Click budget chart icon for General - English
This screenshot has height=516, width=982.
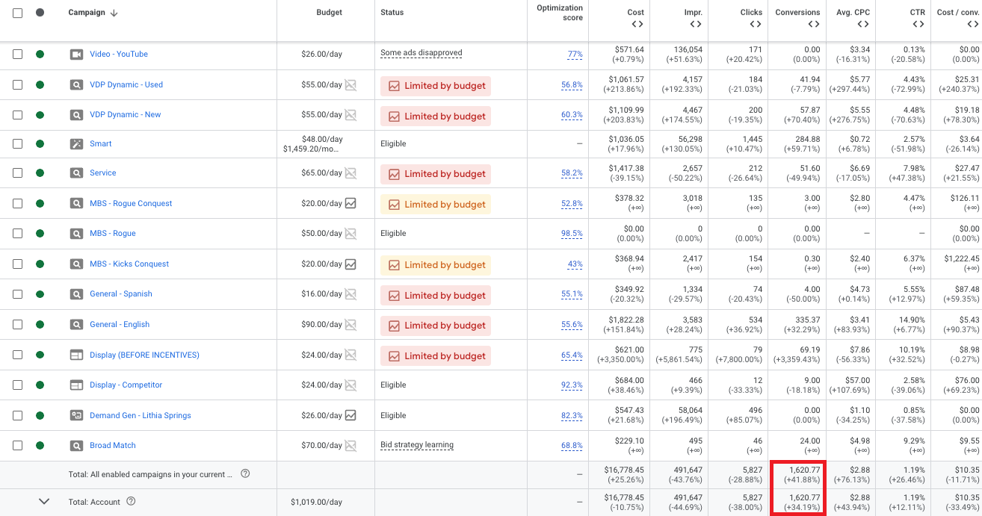[x=351, y=324]
